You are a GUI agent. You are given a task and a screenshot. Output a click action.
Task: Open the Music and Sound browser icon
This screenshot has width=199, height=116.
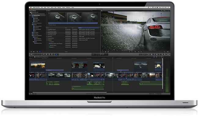(154, 54)
